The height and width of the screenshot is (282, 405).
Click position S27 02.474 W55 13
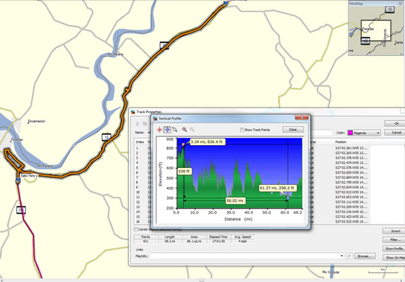click(351, 163)
